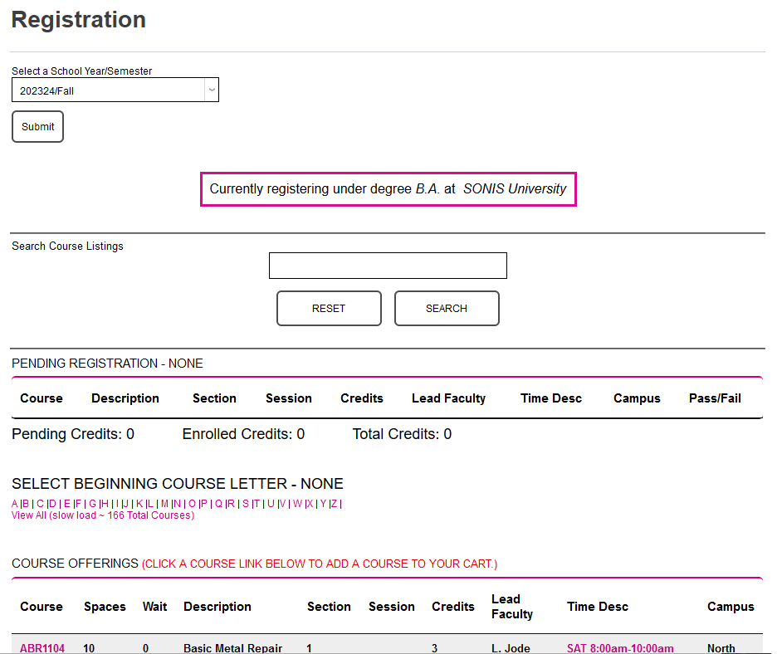Screen dimensions: 777x654
Task: Click the RESET button
Action: [x=329, y=308]
